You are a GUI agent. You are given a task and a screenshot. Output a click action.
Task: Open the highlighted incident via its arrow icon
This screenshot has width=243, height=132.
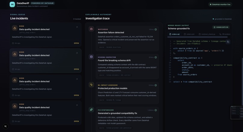point(77,53)
